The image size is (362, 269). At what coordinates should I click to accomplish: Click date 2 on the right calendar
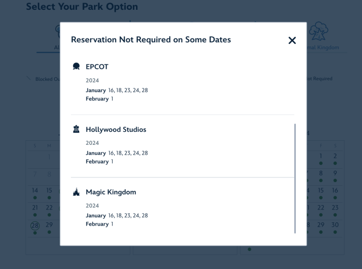click(335, 156)
